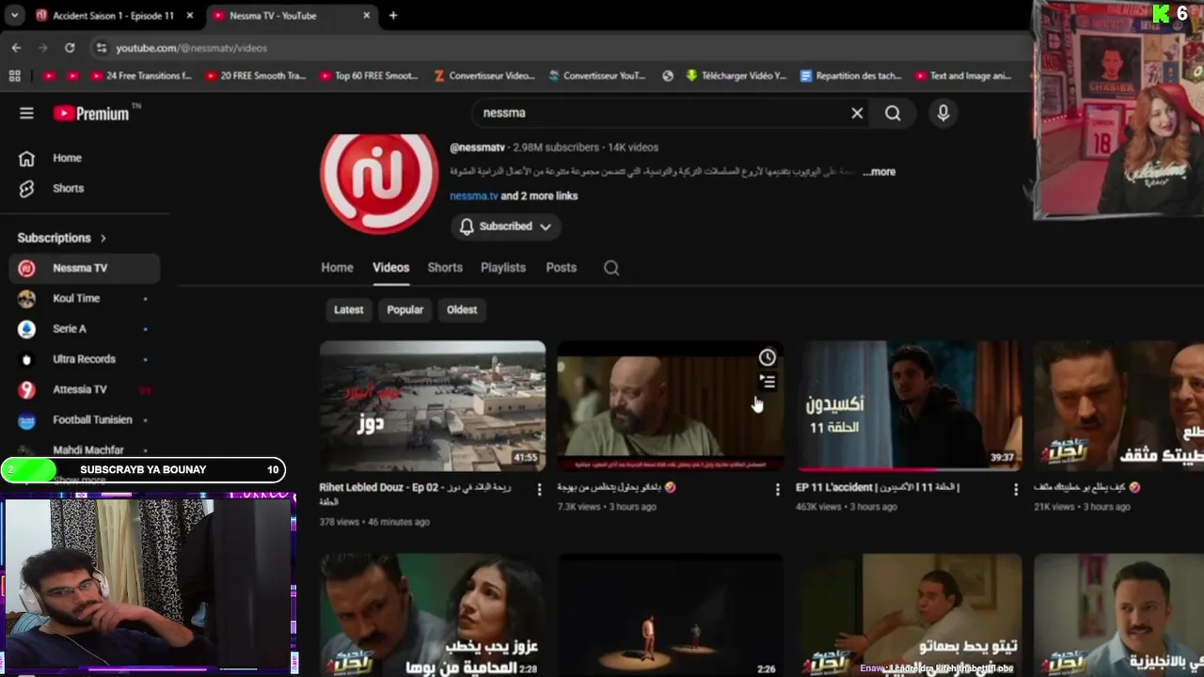Image resolution: width=1204 pixels, height=677 pixels.
Task: Switch to the Videos tab
Action: pos(390,268)
